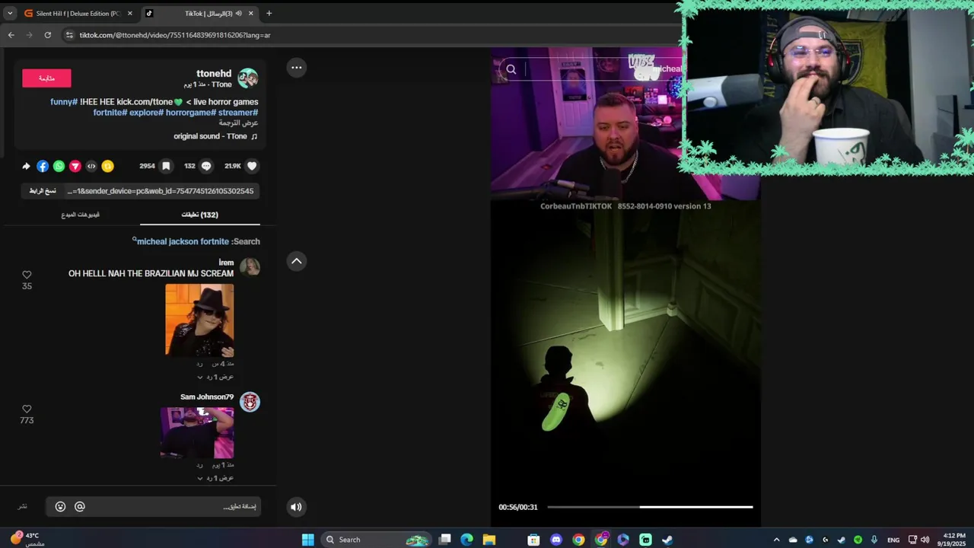Copy link button beside the URL
The height and width of the screenshot is (548, 974).
click(x=43, y=191)
